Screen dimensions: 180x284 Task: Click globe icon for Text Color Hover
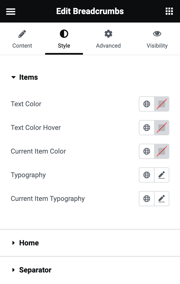coord(147,128)
